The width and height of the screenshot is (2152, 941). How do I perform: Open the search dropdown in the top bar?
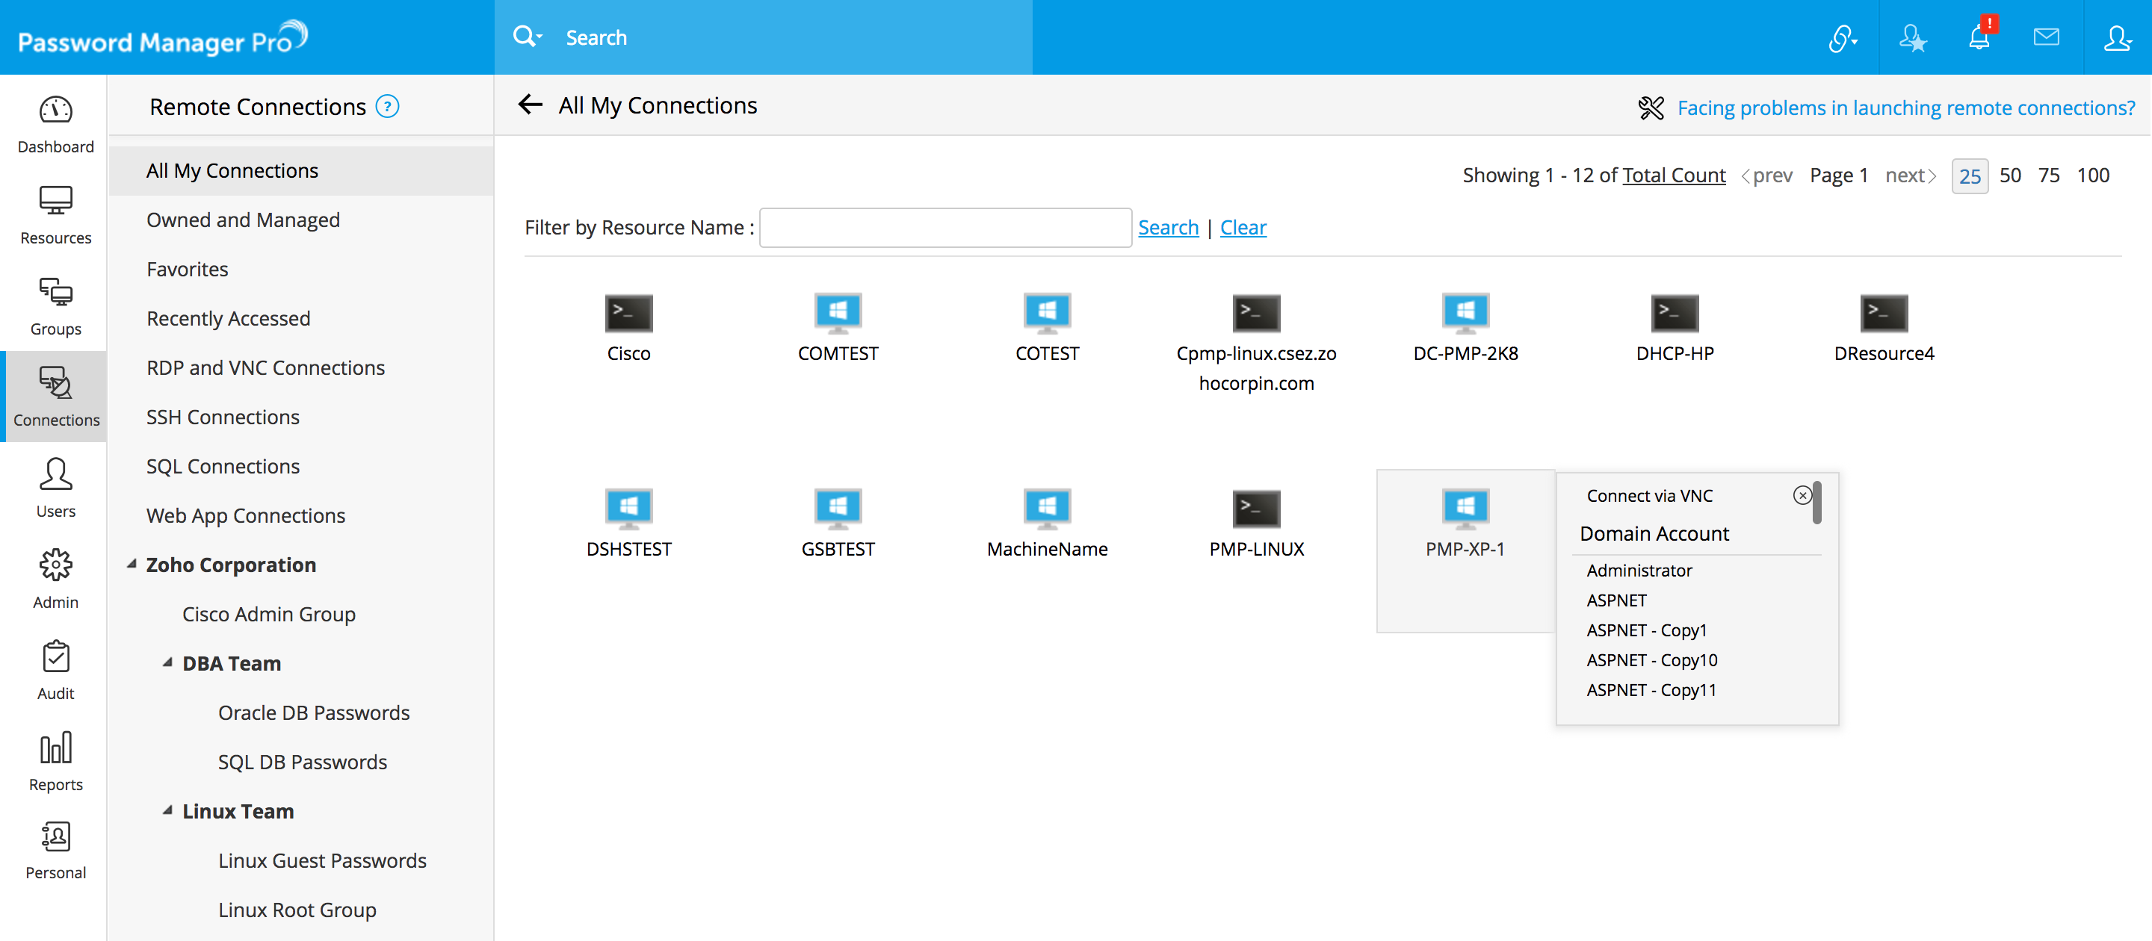(x=528, y=37)
